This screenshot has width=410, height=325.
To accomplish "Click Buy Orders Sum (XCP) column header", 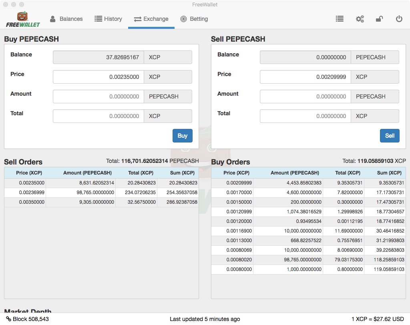I will point(389,173).
